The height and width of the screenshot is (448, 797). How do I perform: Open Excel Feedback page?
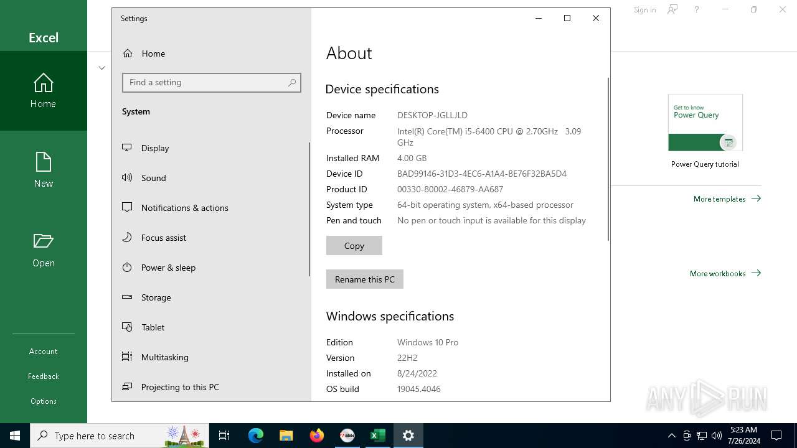[44, 376]
